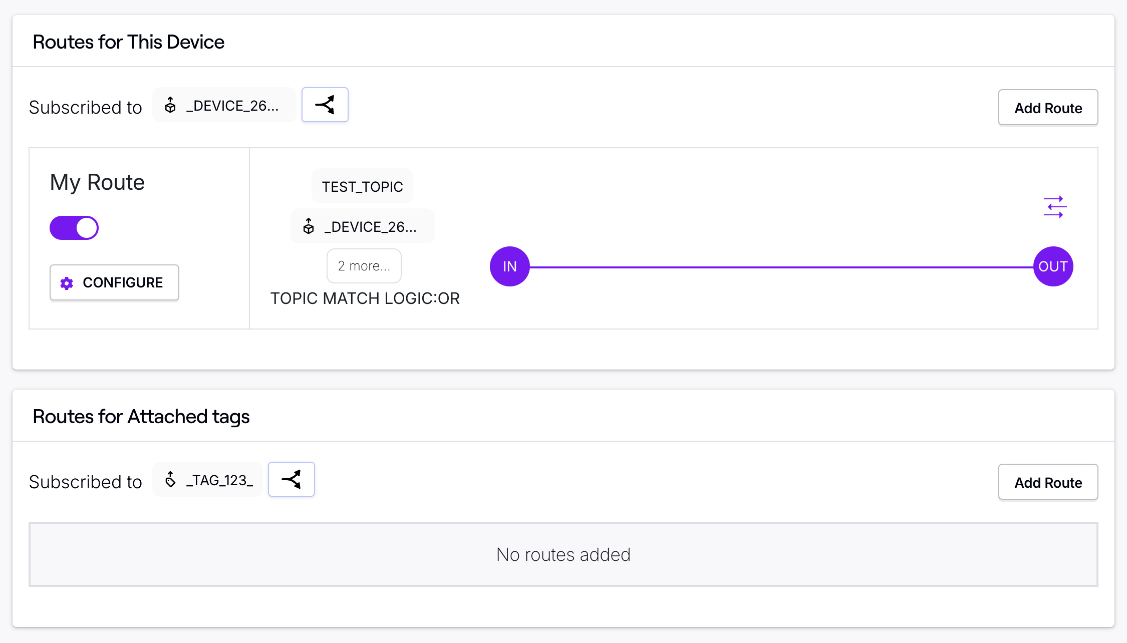Screen dimensions: 1127x643
Task: Click the My Route title
Action: (x=97, y=182)
